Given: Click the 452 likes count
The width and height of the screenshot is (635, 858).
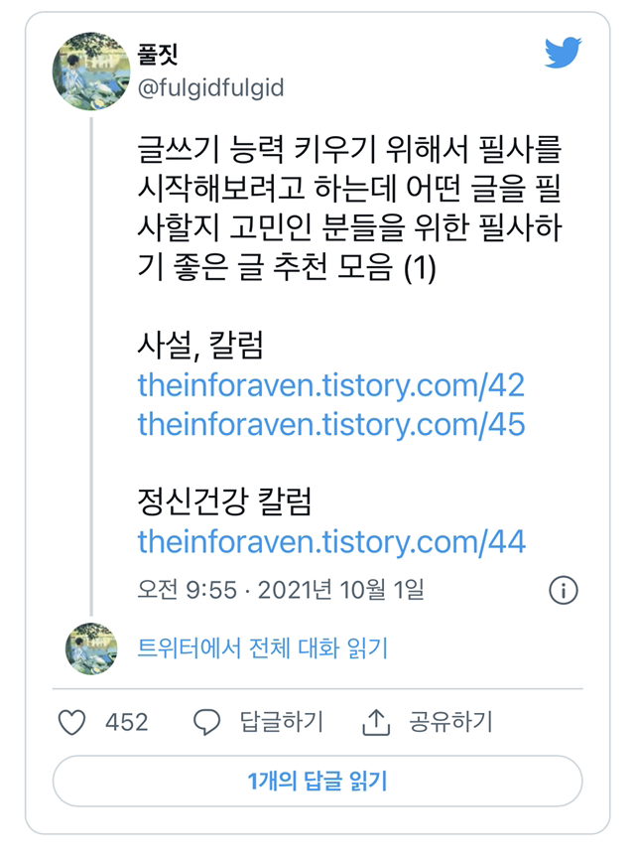Looking at the screenshot, I should [x=127, y=722].
